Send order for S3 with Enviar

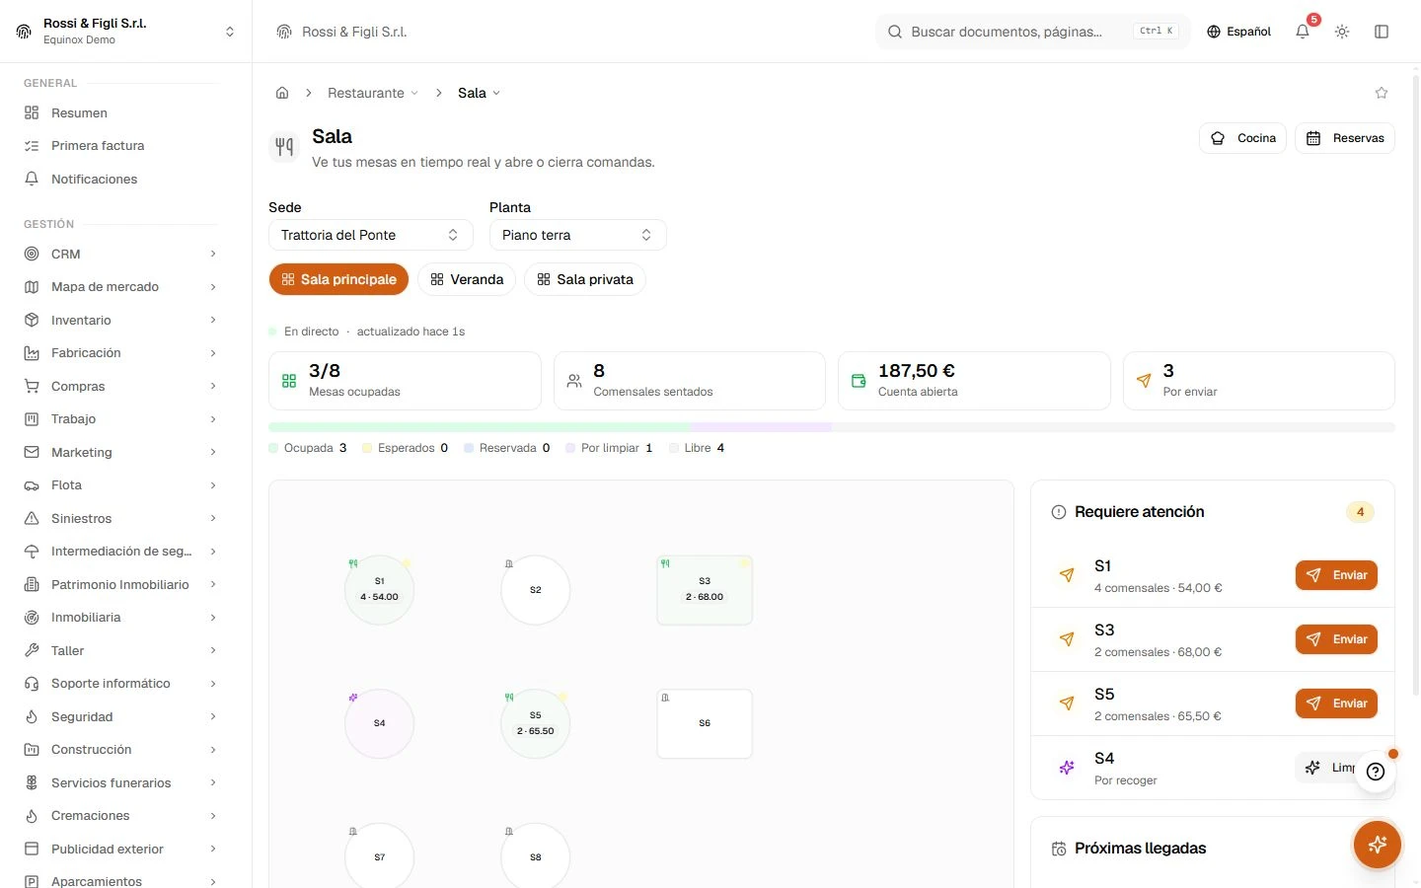click(x=1336, y=639)
